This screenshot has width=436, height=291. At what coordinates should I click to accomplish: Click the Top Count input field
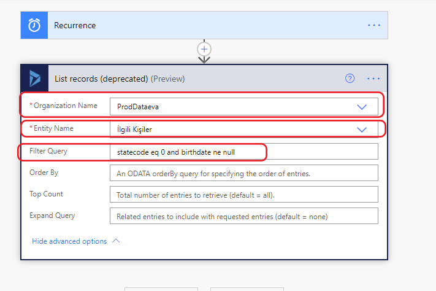pyautogui.click(x=244, y=195)
